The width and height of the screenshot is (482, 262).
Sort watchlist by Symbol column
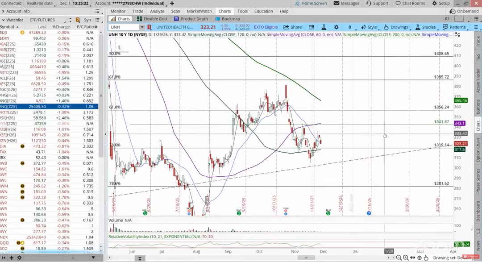point(9,27)
